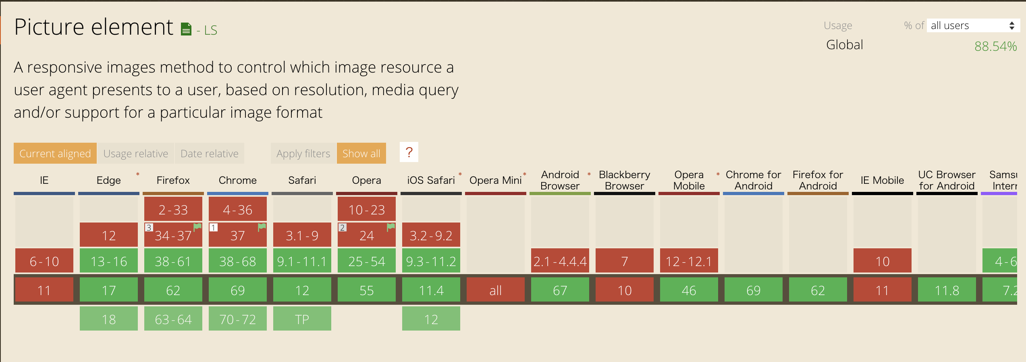Click the LS status link

(x=207, y=30)
